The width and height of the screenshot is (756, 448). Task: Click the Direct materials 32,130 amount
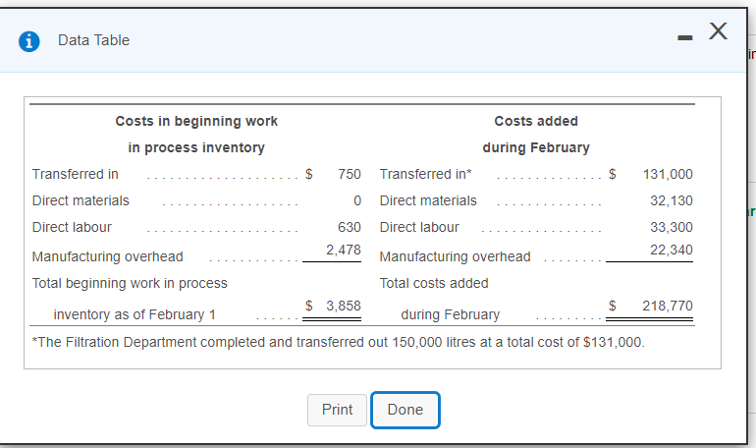pyautogui.click(x=672, y=200)
